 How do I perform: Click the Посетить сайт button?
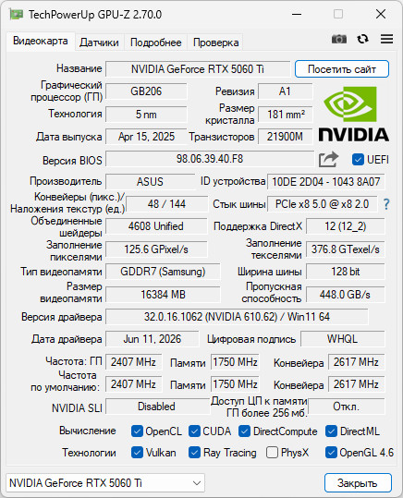[x=342, y=69]
